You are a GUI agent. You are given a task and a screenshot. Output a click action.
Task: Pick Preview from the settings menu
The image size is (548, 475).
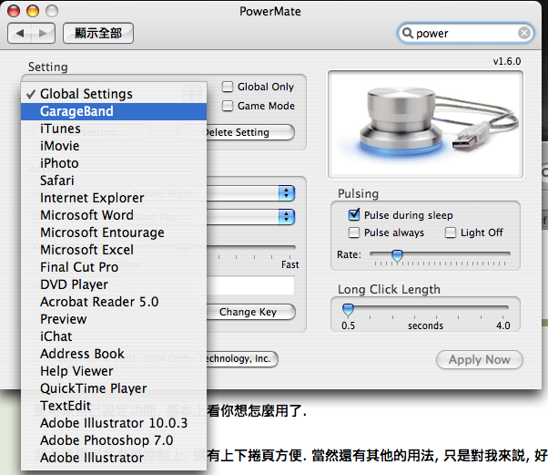click(x=114, y=319)
